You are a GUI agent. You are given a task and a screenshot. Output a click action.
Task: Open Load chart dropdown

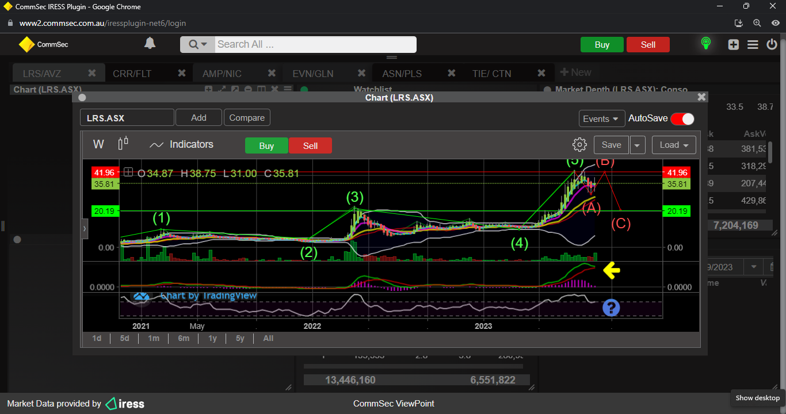tap(674, 145)
